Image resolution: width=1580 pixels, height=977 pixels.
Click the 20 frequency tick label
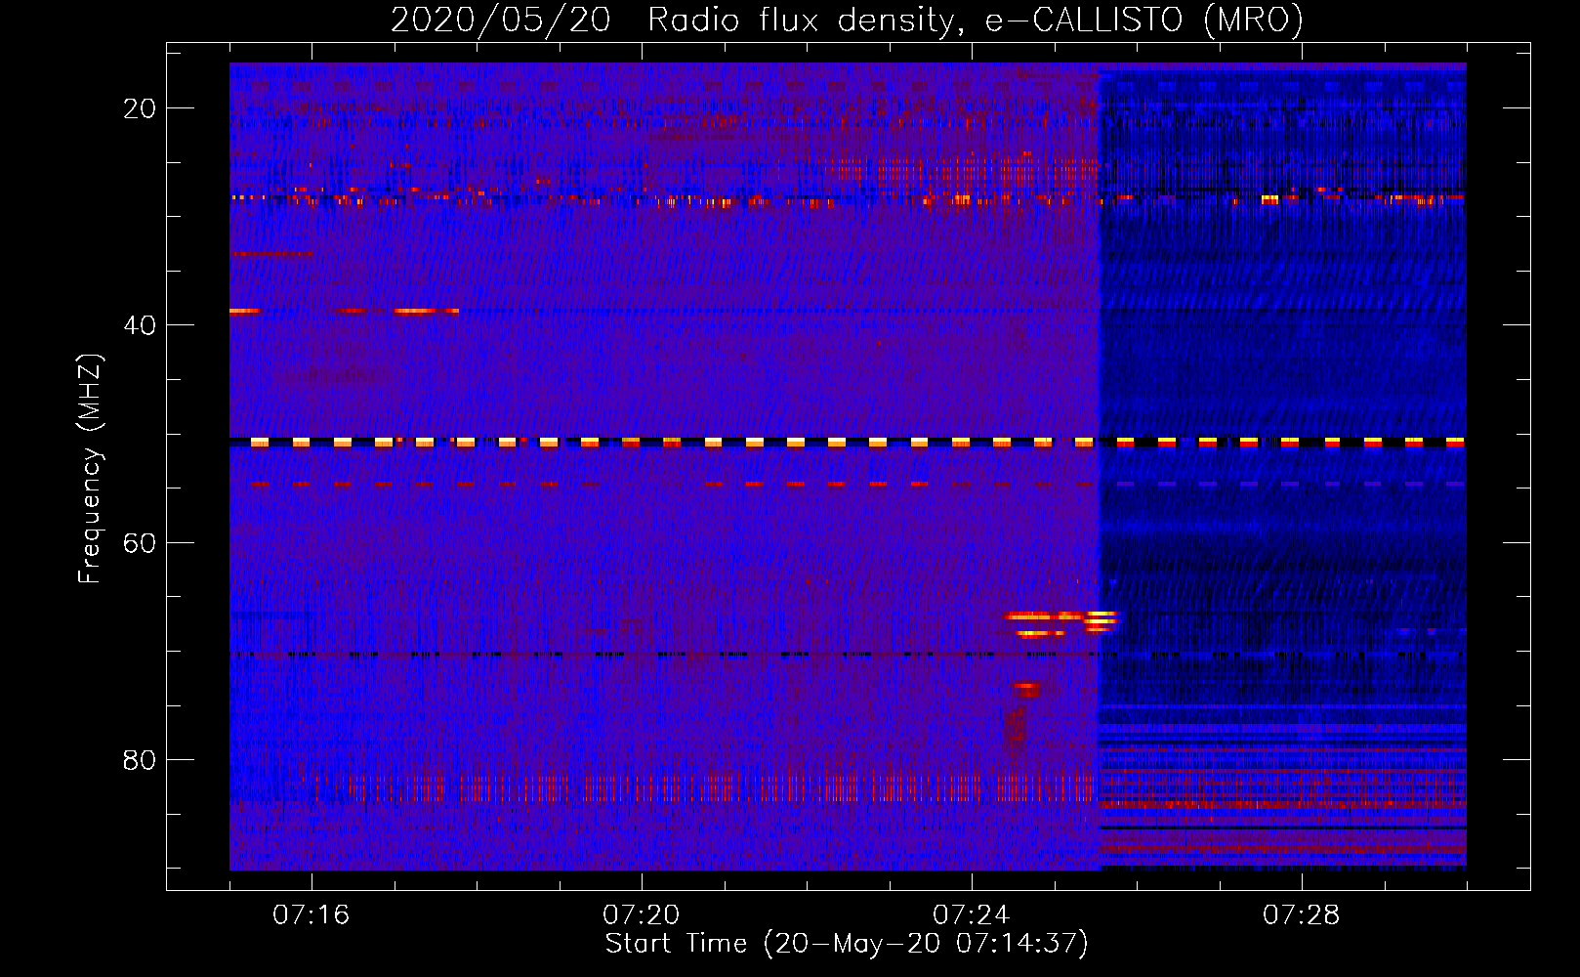[x=140, y=107]
